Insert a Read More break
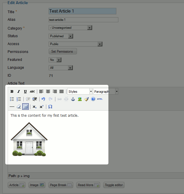This screenshot has height=194, width=184. click(88, 185)
